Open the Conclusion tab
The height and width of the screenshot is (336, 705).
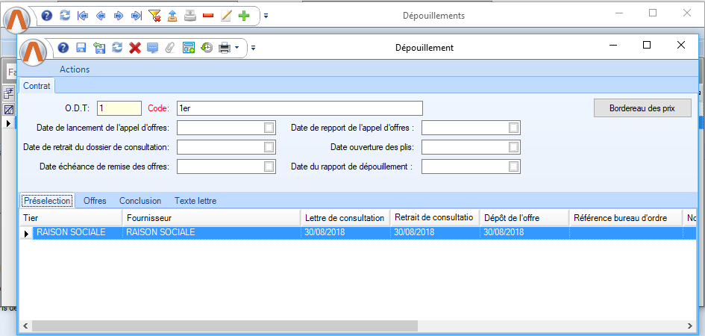(140, 201)
